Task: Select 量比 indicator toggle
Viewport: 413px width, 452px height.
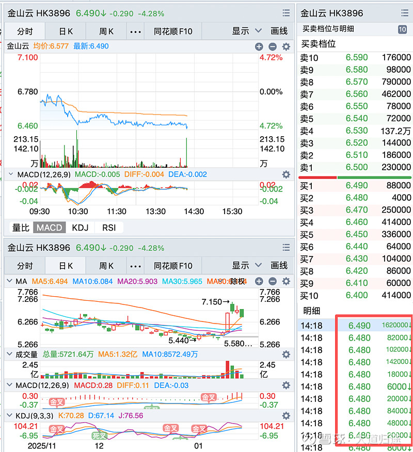Action: [x=21, y=228]
